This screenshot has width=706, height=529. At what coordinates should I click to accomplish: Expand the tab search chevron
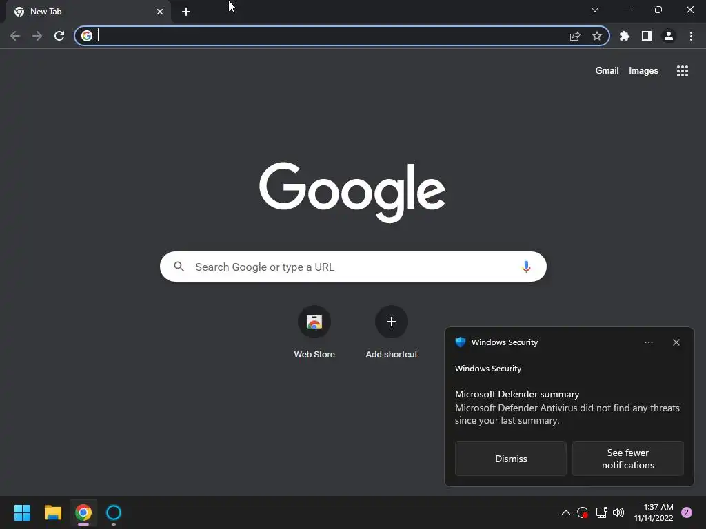pyautogui.click(x=595, y=10)
